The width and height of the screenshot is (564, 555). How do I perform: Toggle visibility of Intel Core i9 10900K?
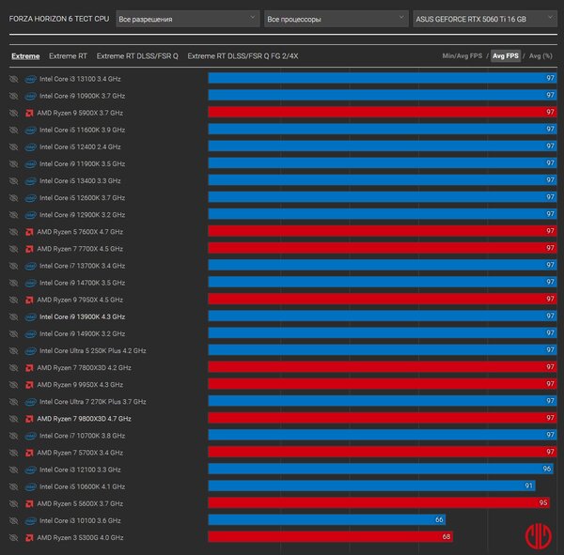[14, 96]
